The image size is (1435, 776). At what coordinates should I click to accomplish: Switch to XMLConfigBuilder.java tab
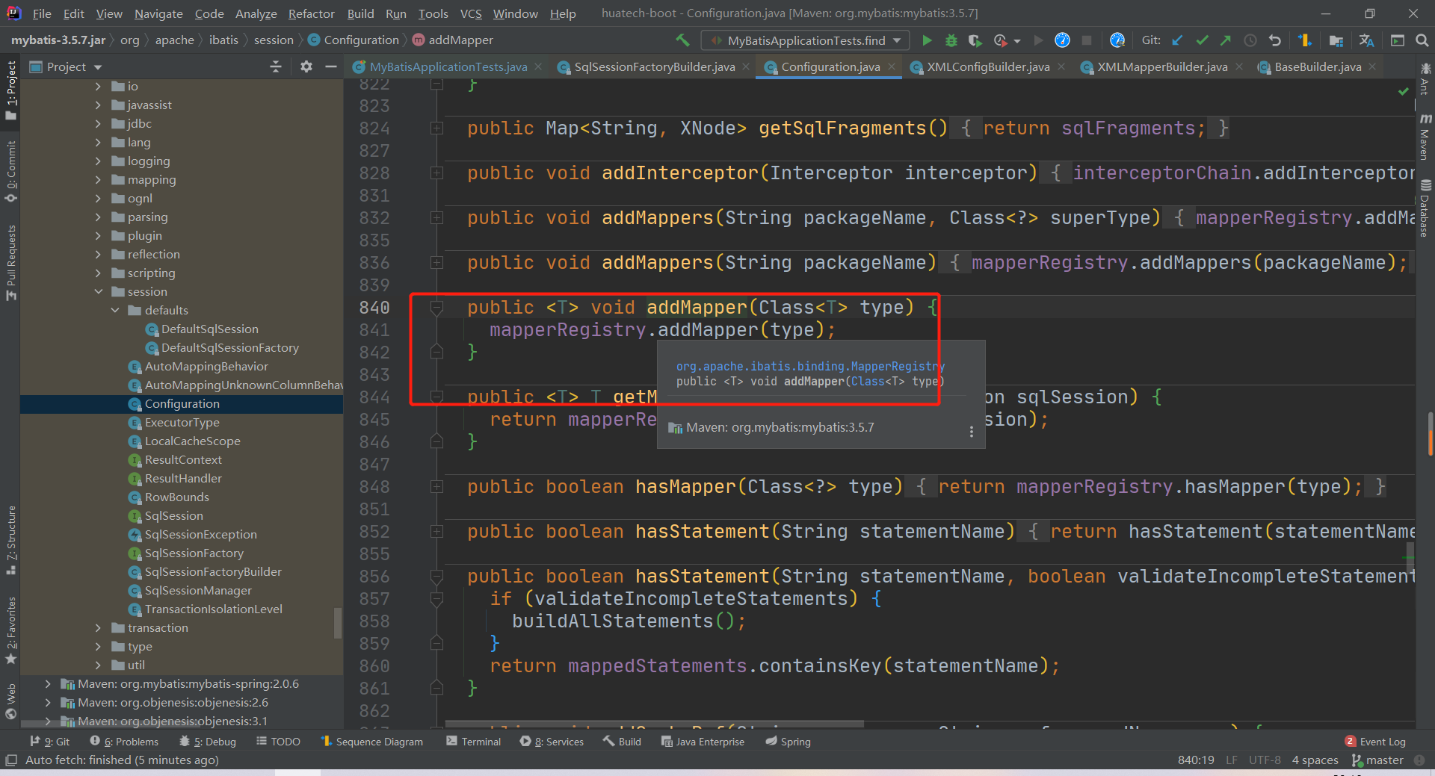tap(988, 66)
